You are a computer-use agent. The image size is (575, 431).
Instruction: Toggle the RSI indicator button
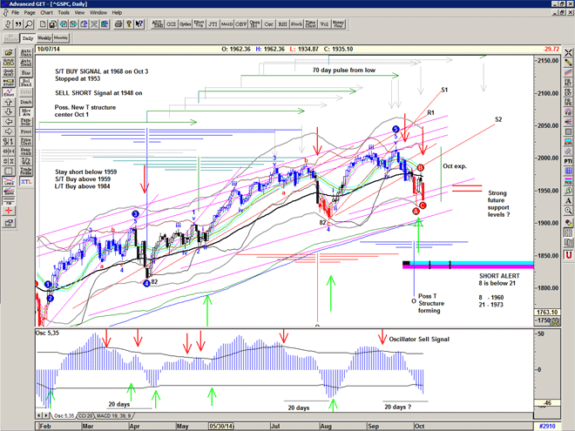(x=281, y=25)
